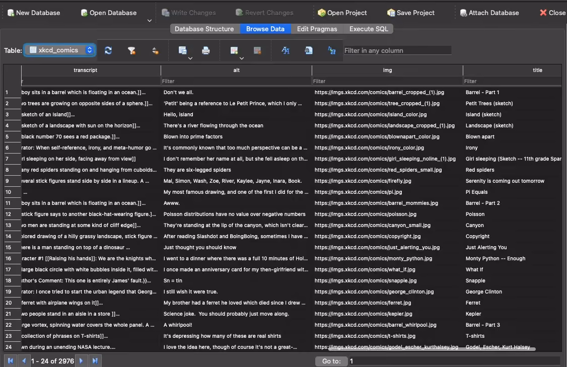Select the 'George Clinton' title cell

tap(513, 292)
